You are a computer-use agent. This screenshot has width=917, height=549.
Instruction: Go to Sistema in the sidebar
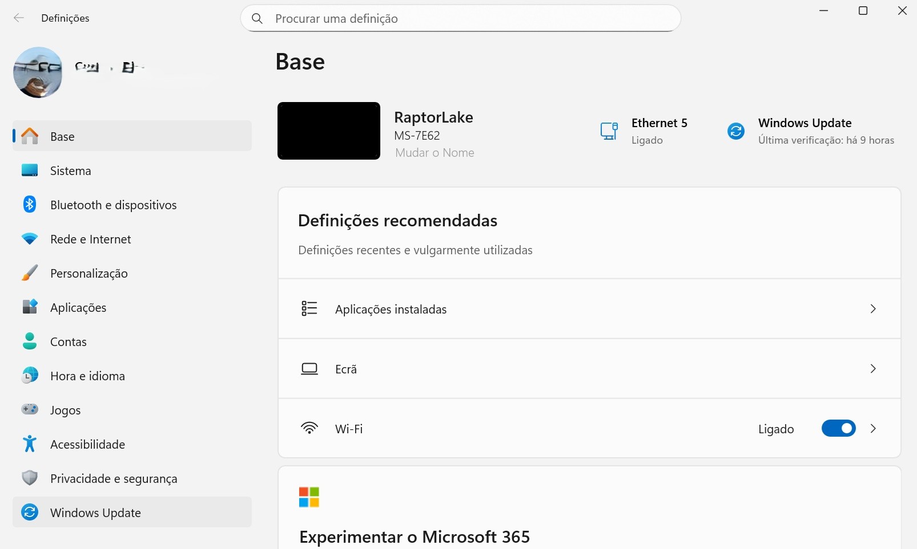tap(70, 170)
